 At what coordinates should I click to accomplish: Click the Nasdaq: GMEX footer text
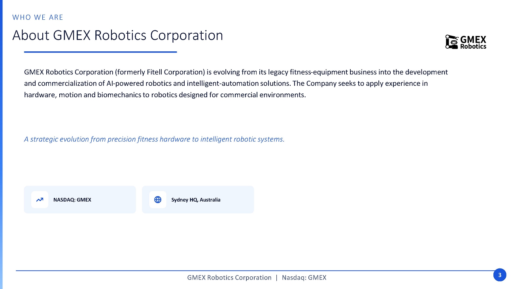[x=304, y=278]
